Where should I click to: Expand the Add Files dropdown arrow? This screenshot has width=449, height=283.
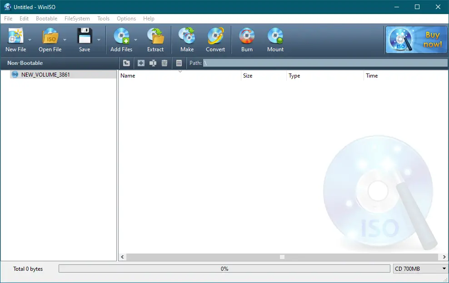pyautogui.click(x=136, y=40)
